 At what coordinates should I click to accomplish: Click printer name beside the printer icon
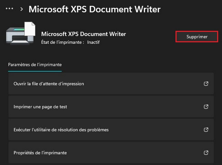pyautogui.click(x=84, y=34)
